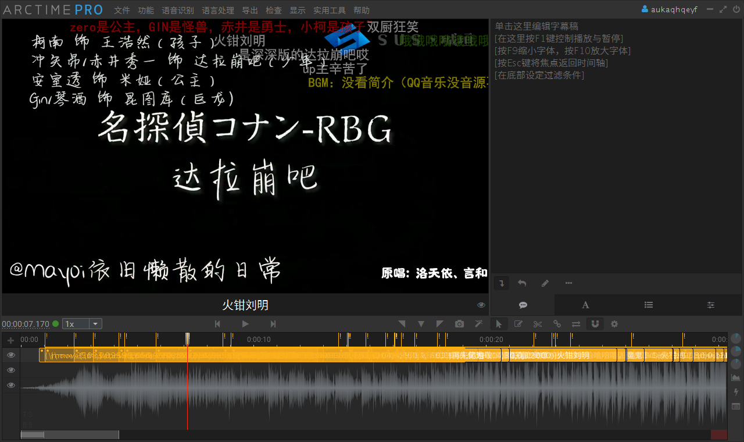Viewport: 744px width, 442px height.
Task: Jump to the next subtitle block
Action: (x=273, y=324)
